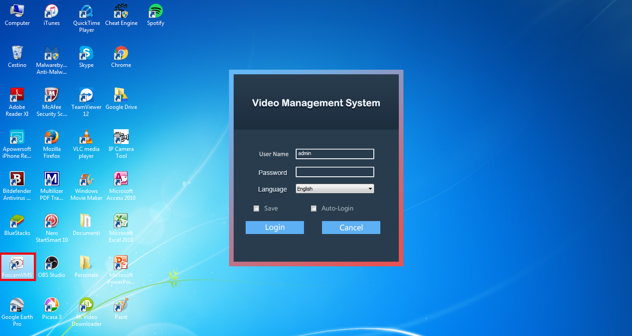Click the Multilizer PDF Translator icon
632x336 pixels.
(x=52, y=186)
